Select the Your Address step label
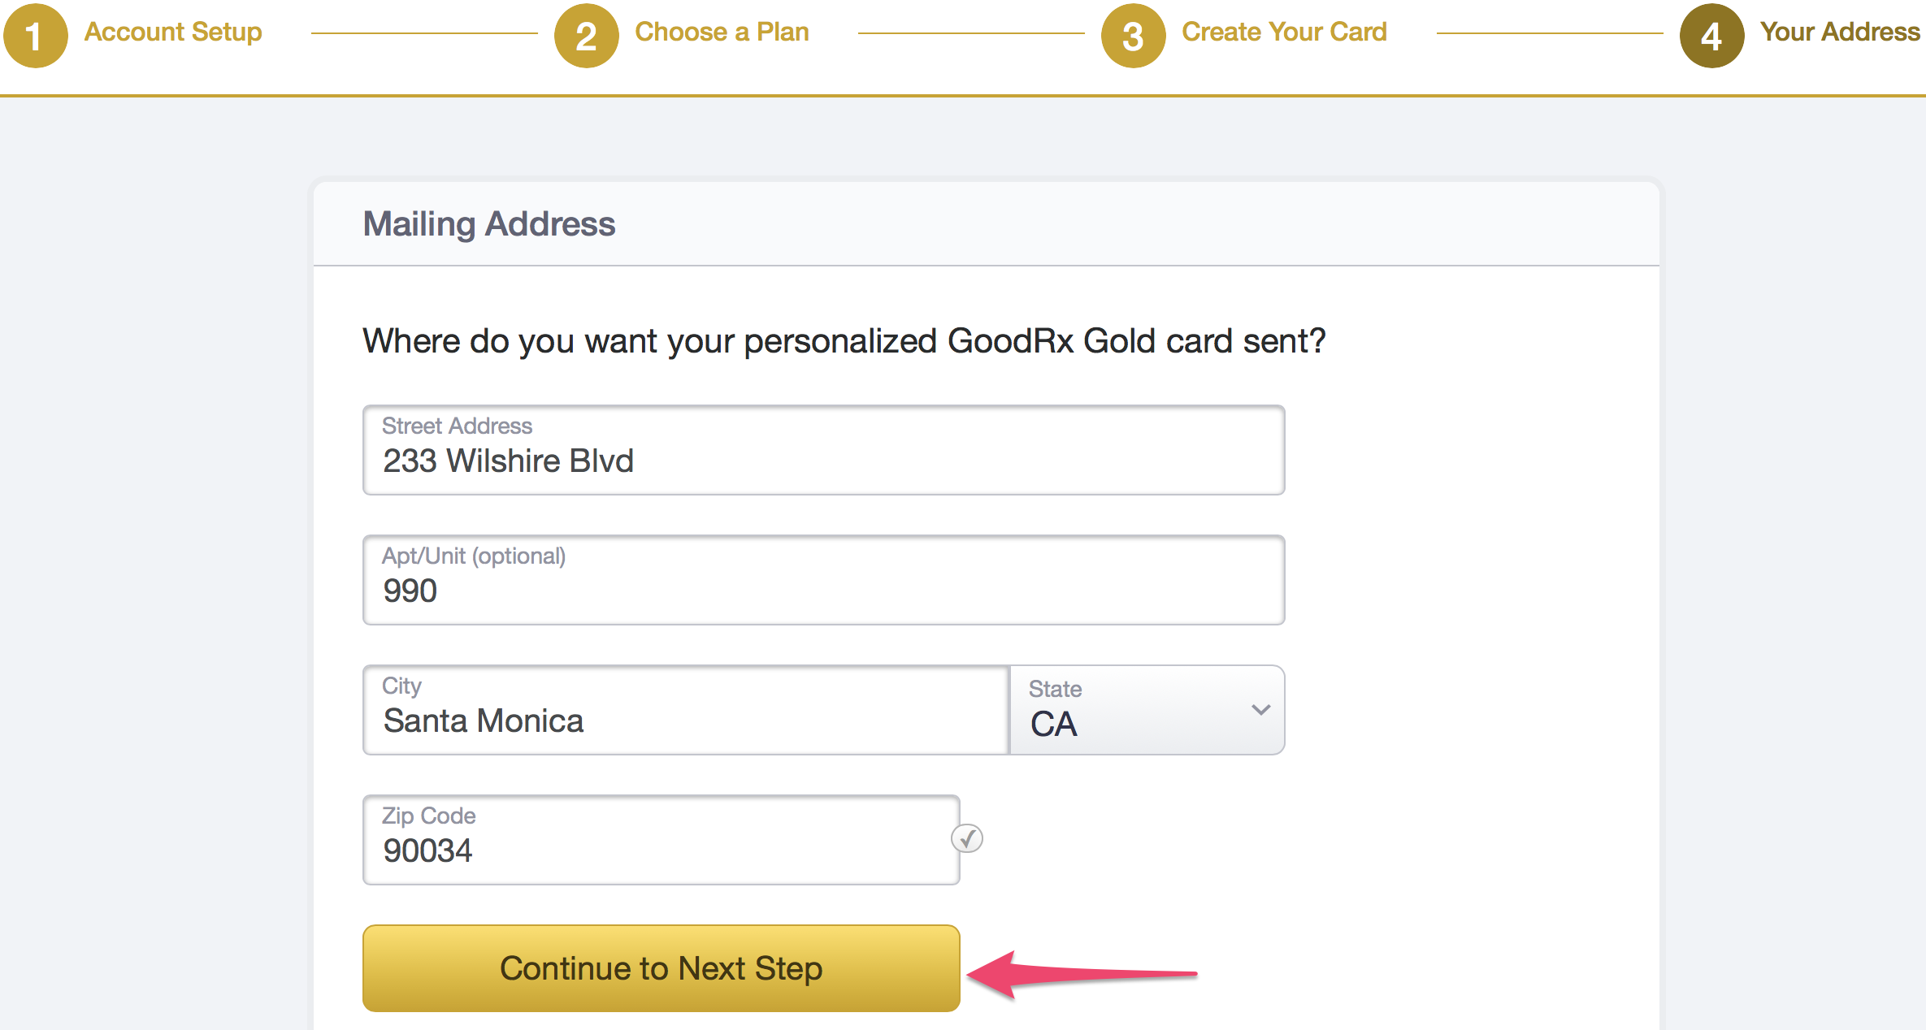This screenshot has width=1926, height=1030. (1840, 32)
